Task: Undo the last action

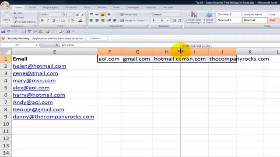Action: 8,31
